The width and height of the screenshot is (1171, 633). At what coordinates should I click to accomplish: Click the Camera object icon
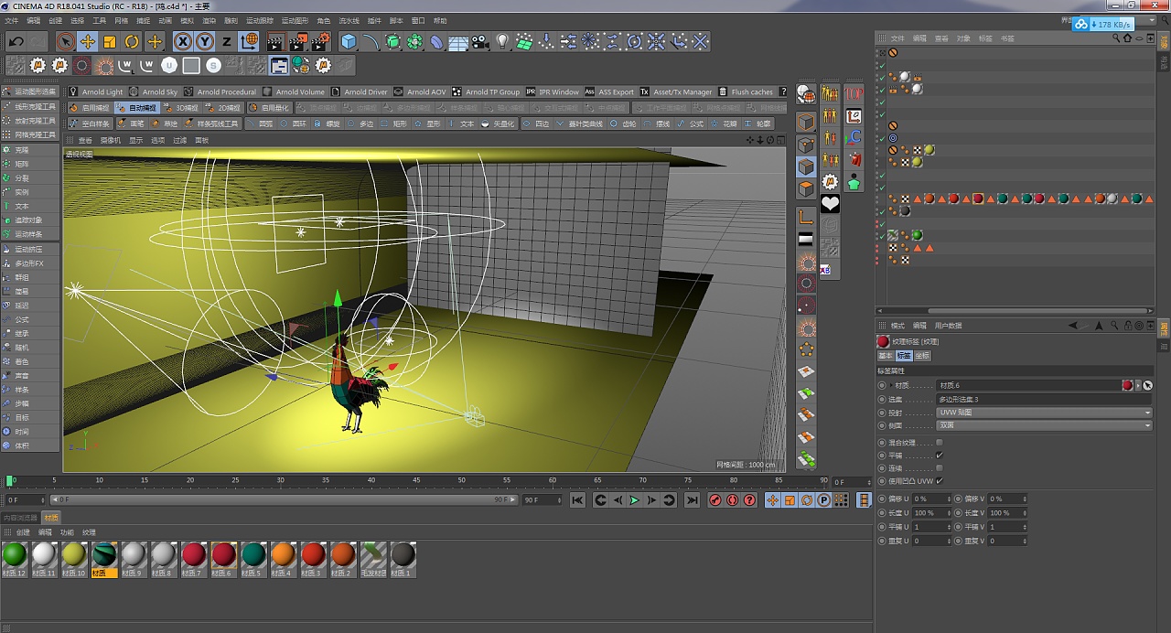click(x=480, y=41)
